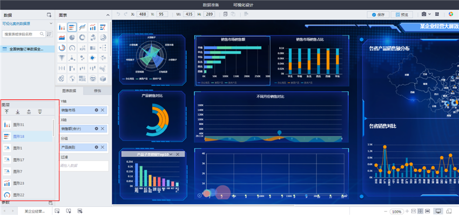This screenshot has height=215, width=459.
Task: Select the 全国销售订单数据 table
Action: click(x=27, y=49)
